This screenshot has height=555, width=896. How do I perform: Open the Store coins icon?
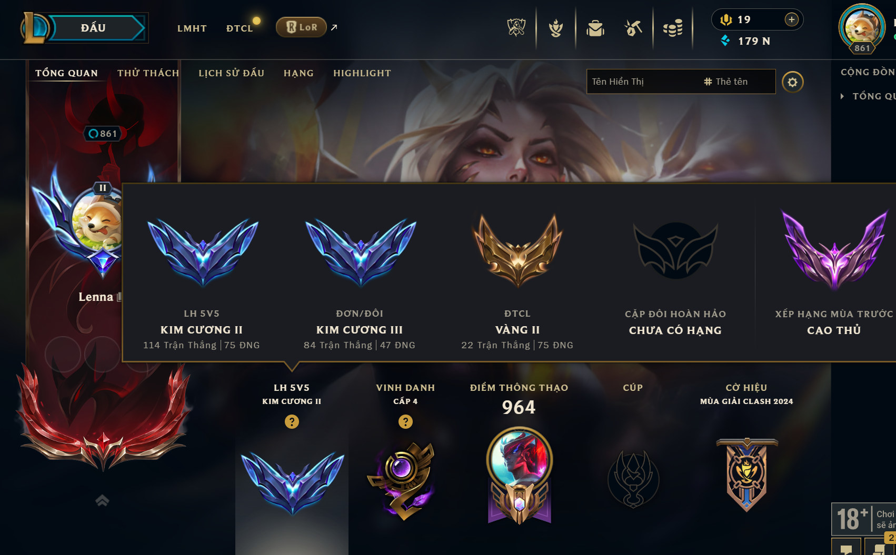click(x=673, y=28)
